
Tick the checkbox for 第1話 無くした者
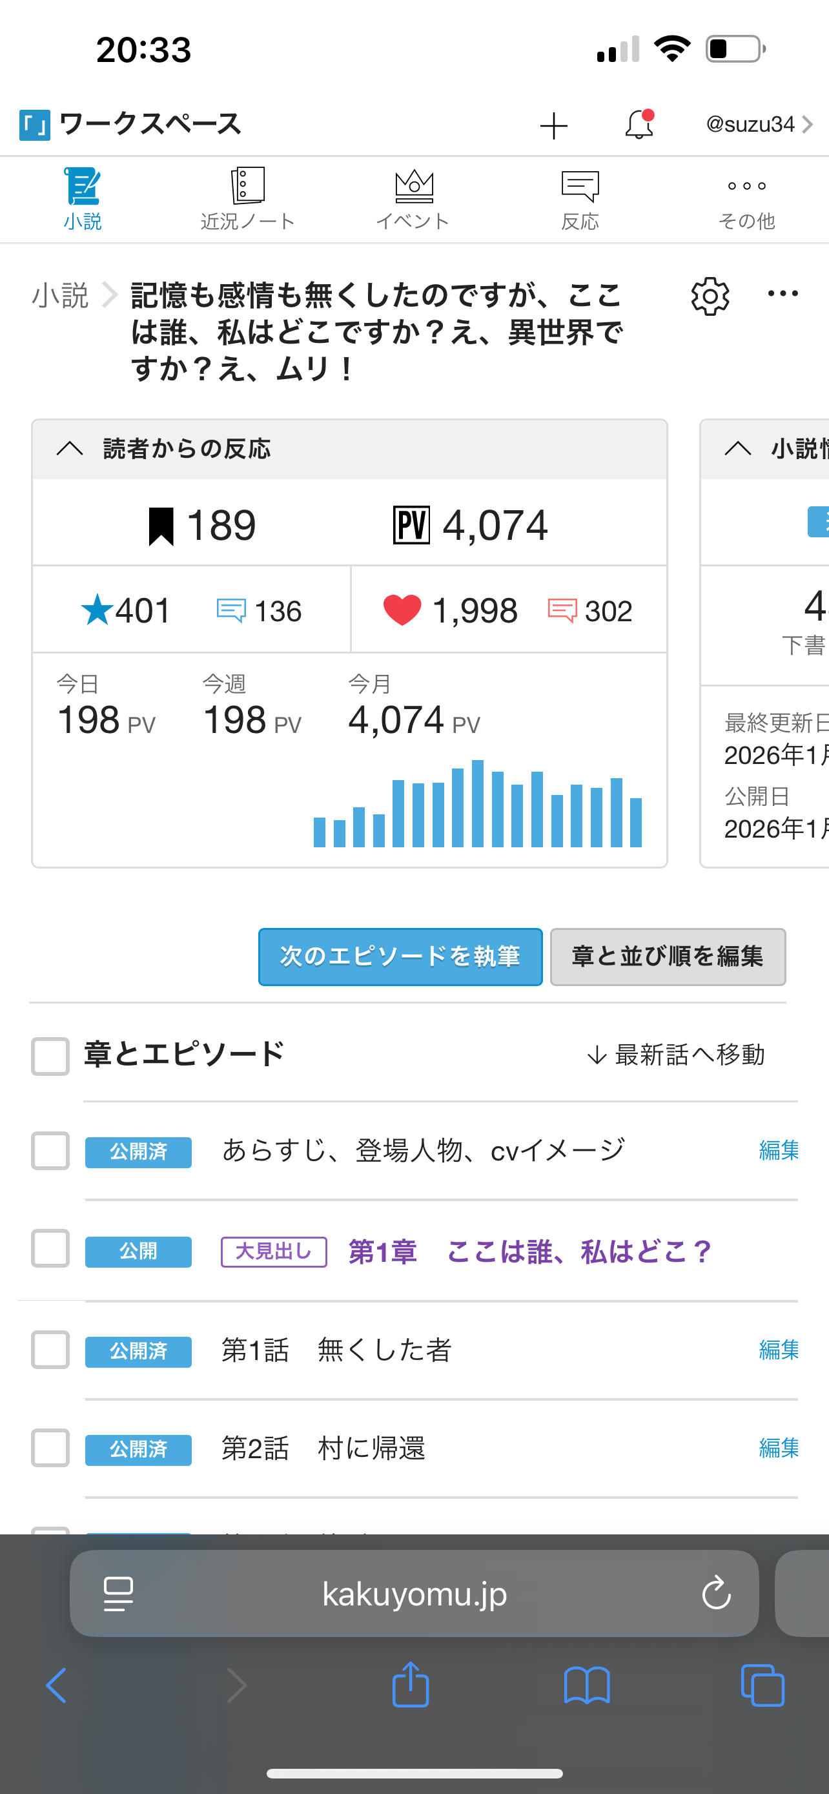tap(50, 1350)
